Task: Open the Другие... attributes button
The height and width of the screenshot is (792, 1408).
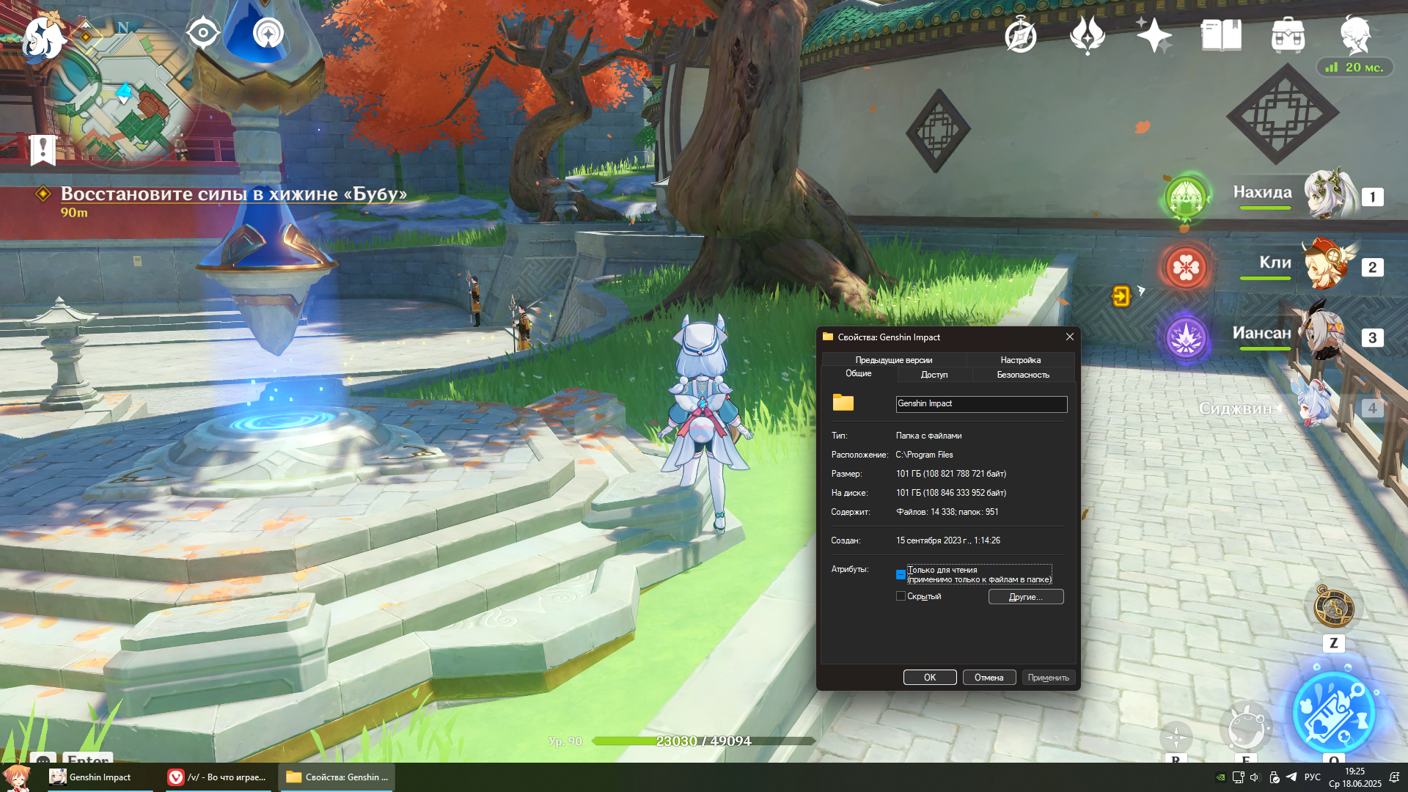Action: [1025, 597]
